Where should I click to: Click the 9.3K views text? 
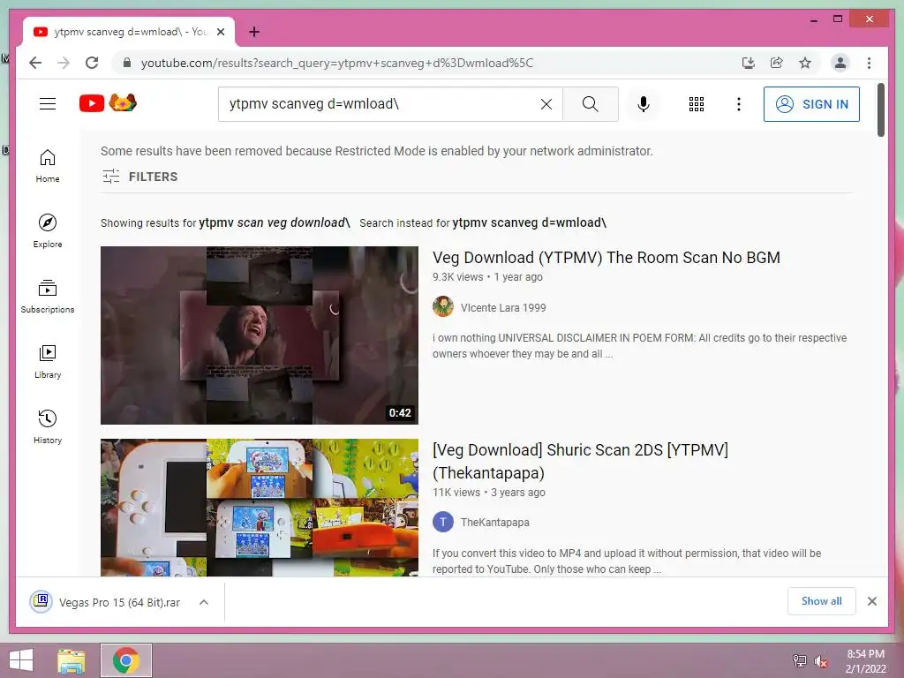[458, 276]
